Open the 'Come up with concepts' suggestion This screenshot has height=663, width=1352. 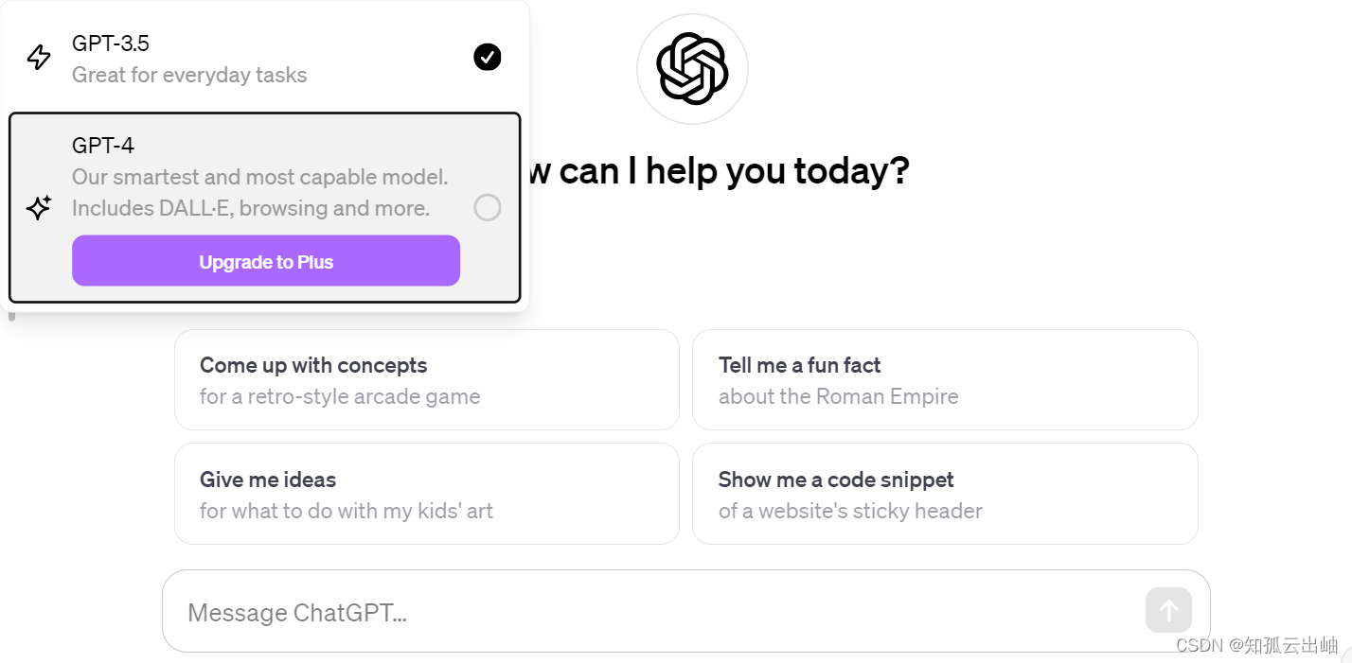point(427,380)
